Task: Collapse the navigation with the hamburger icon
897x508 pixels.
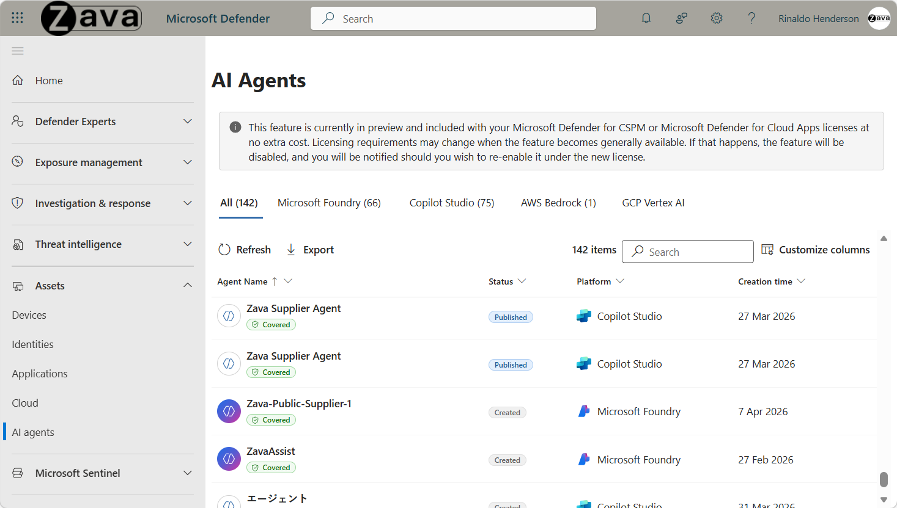Action: coord(18,51)
